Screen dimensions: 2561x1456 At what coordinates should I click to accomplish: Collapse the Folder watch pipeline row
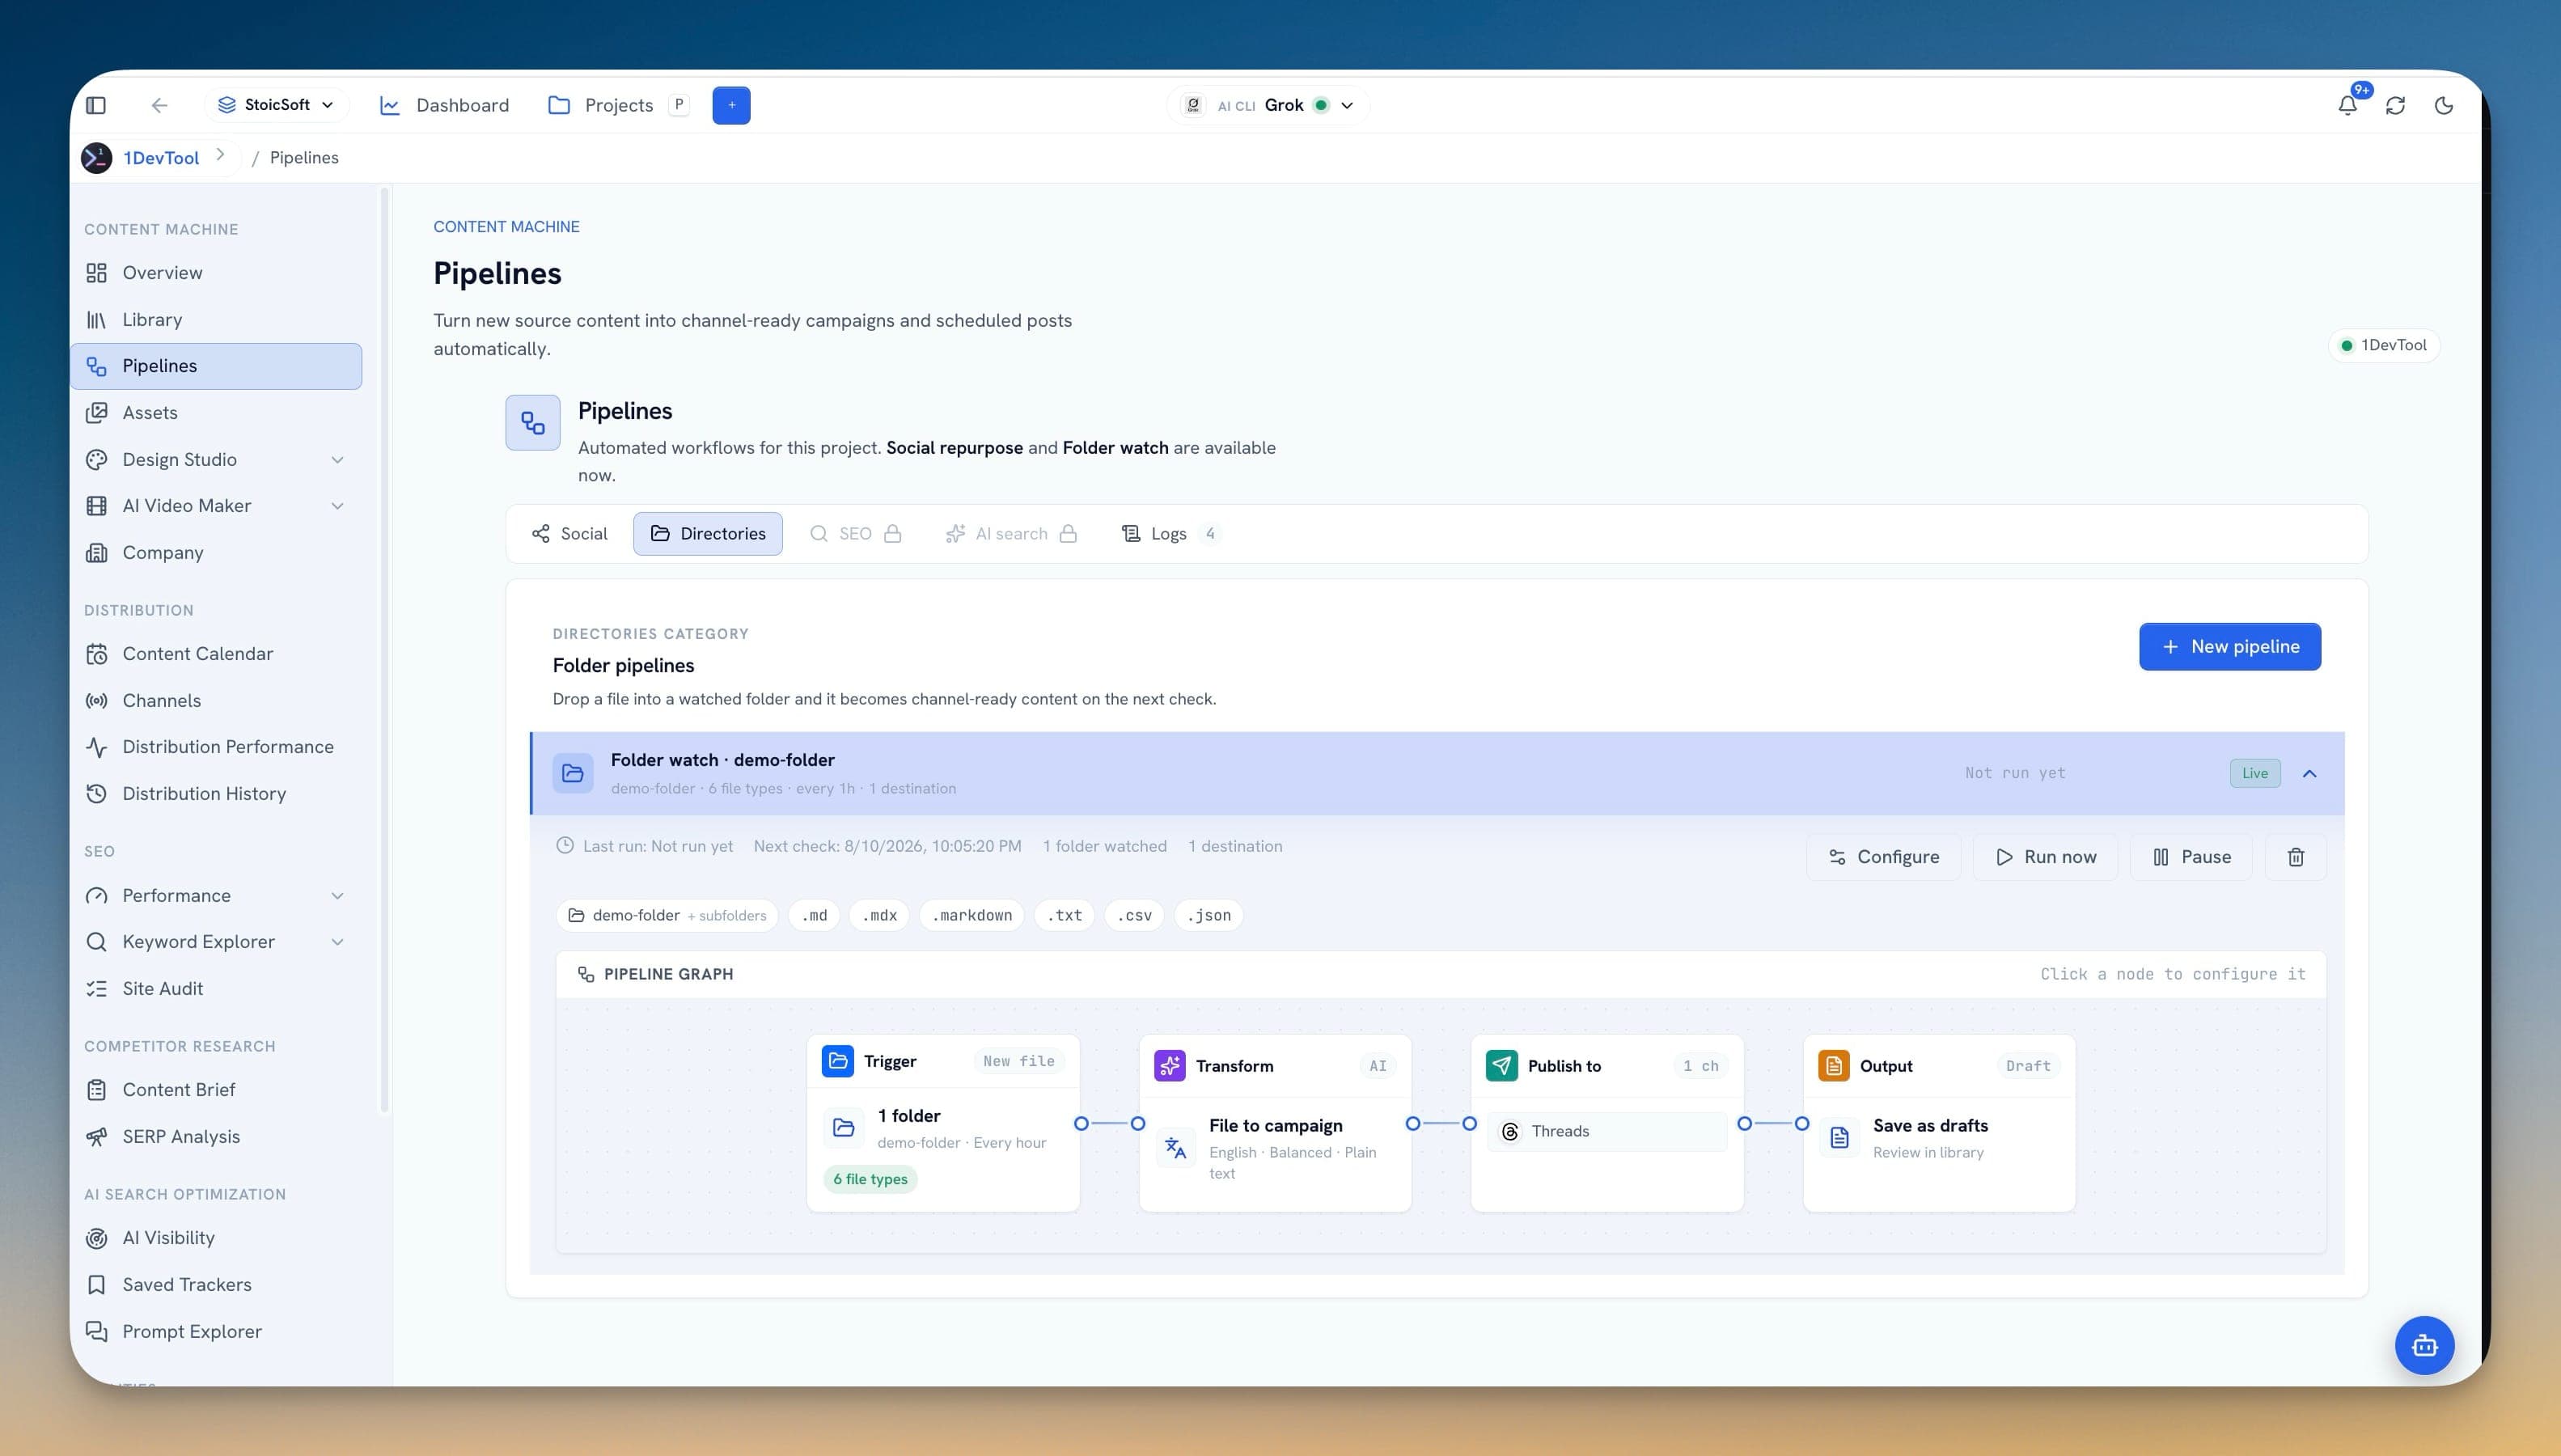click(x=2309, y=773)
